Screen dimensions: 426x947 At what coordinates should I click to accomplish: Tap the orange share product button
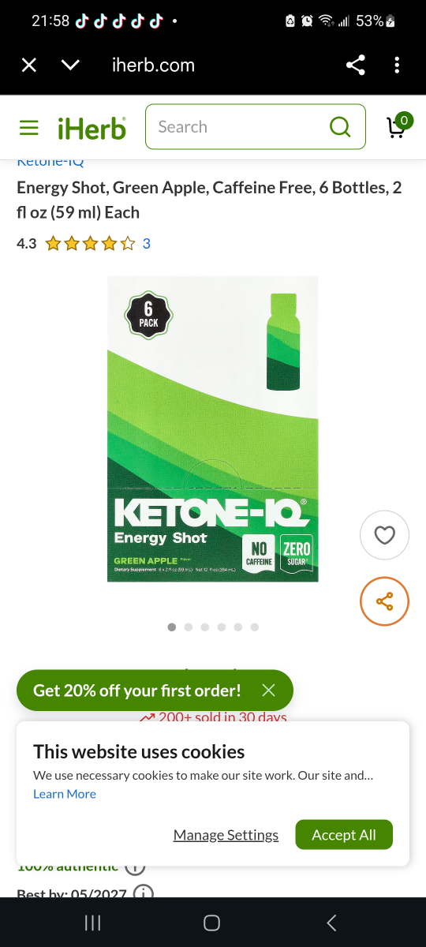384,602
